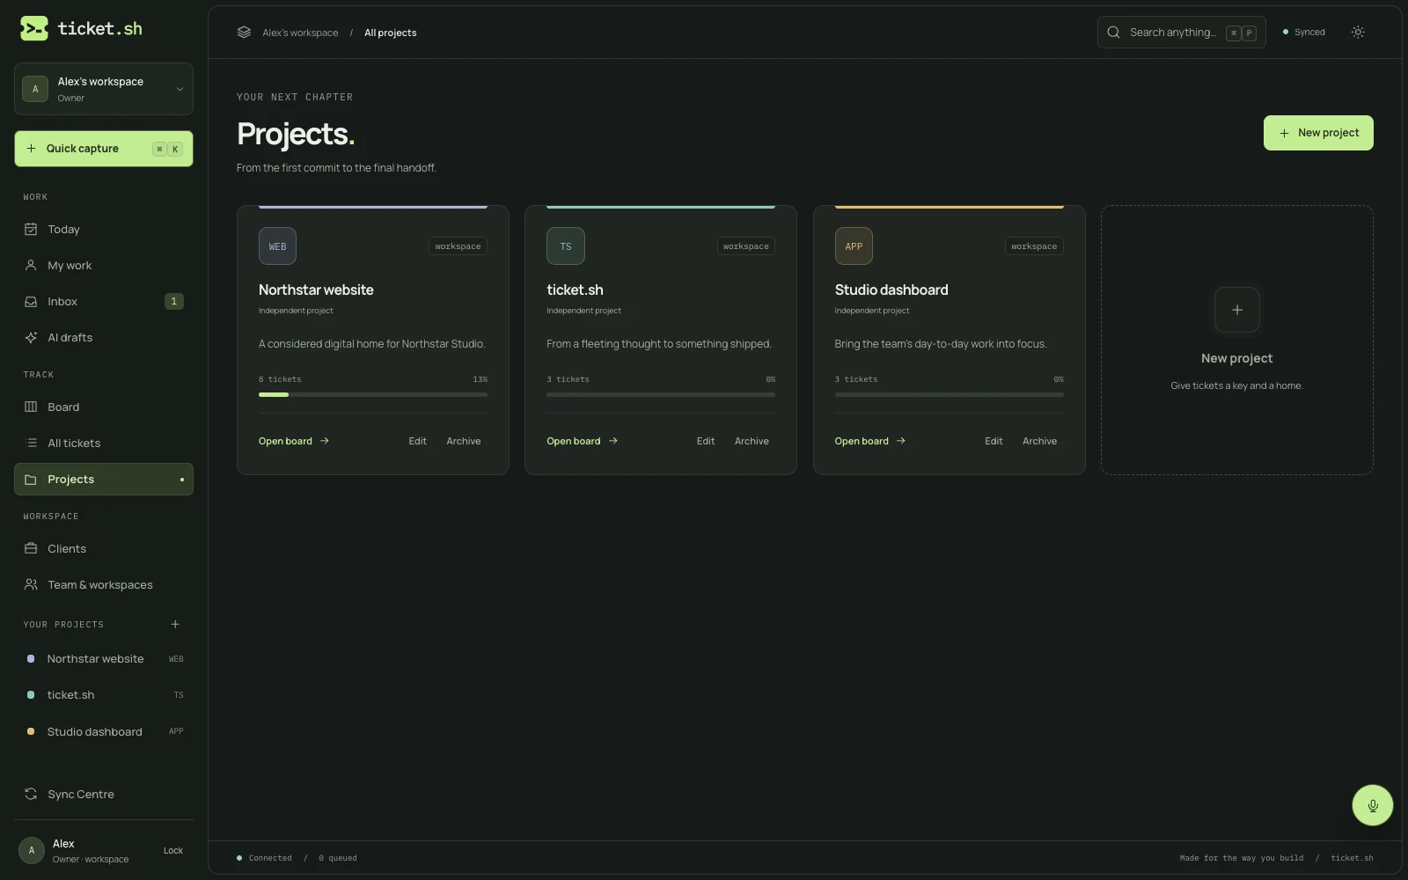Viewport: 1408px width, 880px height.
Task: Click the workspace tag on Northstar card
Action: point(458,246)
